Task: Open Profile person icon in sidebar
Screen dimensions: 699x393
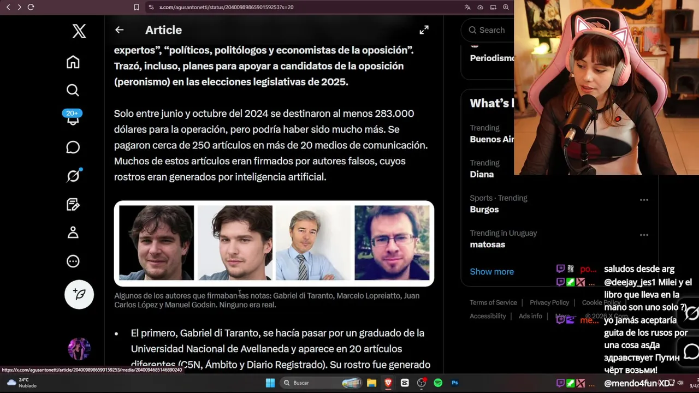Action: [73, 233]
